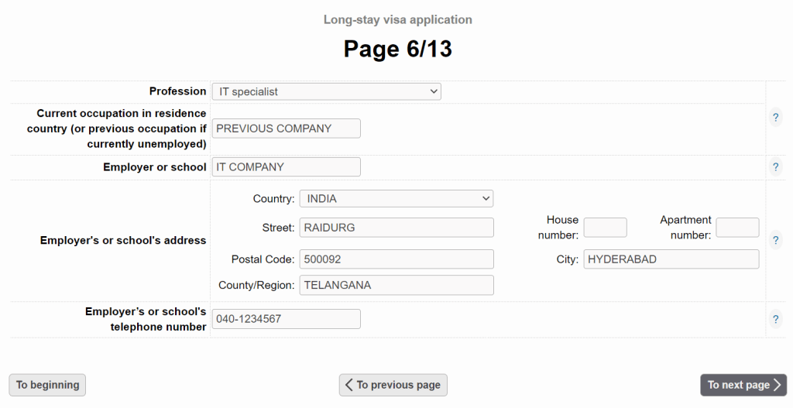Click the left chevron on previous page button
Screen dimensions: 793x408
349,385
